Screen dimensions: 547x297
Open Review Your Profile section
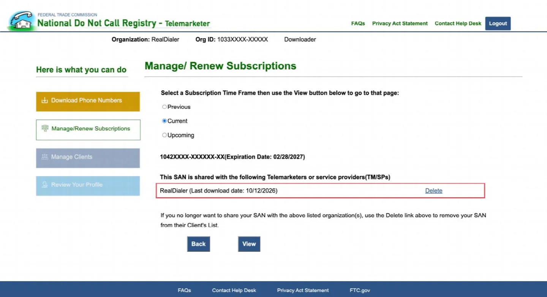point(88,186)
